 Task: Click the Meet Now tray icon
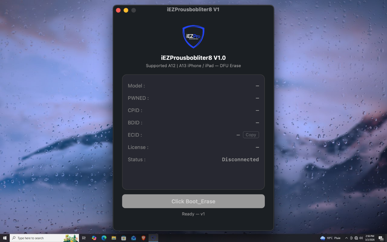(351, 238)
